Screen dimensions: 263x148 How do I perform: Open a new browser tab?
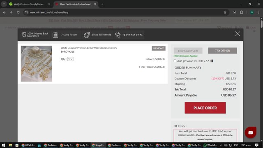[x=102, y=4]
